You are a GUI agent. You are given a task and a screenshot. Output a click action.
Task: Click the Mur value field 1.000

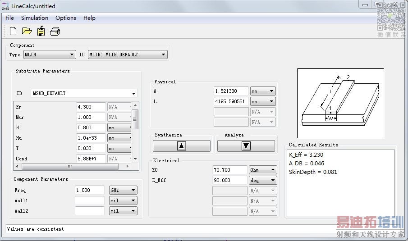click(91, 117)
